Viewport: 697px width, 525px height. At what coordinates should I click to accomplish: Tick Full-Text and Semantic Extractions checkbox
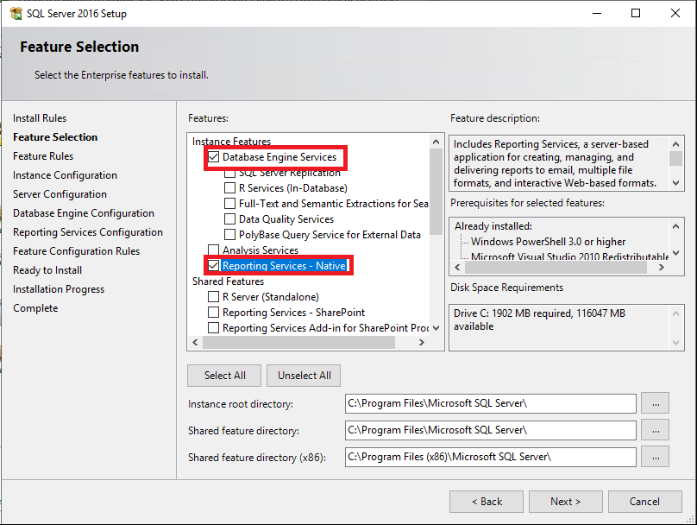pyautogui.click(x=229, y=204)
